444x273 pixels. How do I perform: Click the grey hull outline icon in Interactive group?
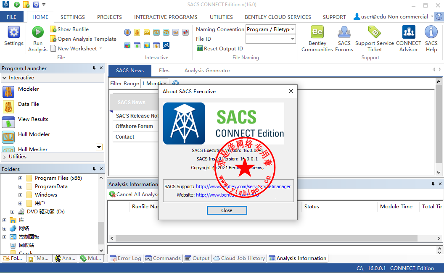176,32
